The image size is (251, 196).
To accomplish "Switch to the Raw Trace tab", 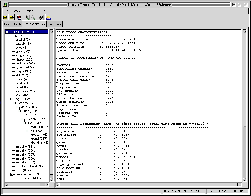I will (x=55, y=24).
